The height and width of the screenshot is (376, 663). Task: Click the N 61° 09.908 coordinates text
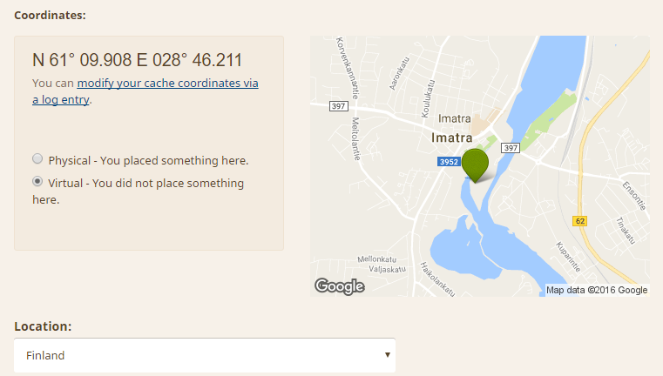click(137, 61)
